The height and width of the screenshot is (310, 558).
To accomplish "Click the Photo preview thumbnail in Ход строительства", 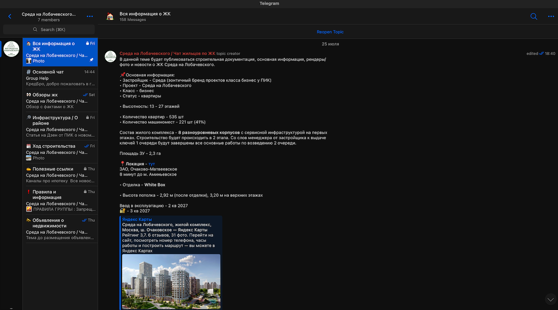I will click(28, 158).
